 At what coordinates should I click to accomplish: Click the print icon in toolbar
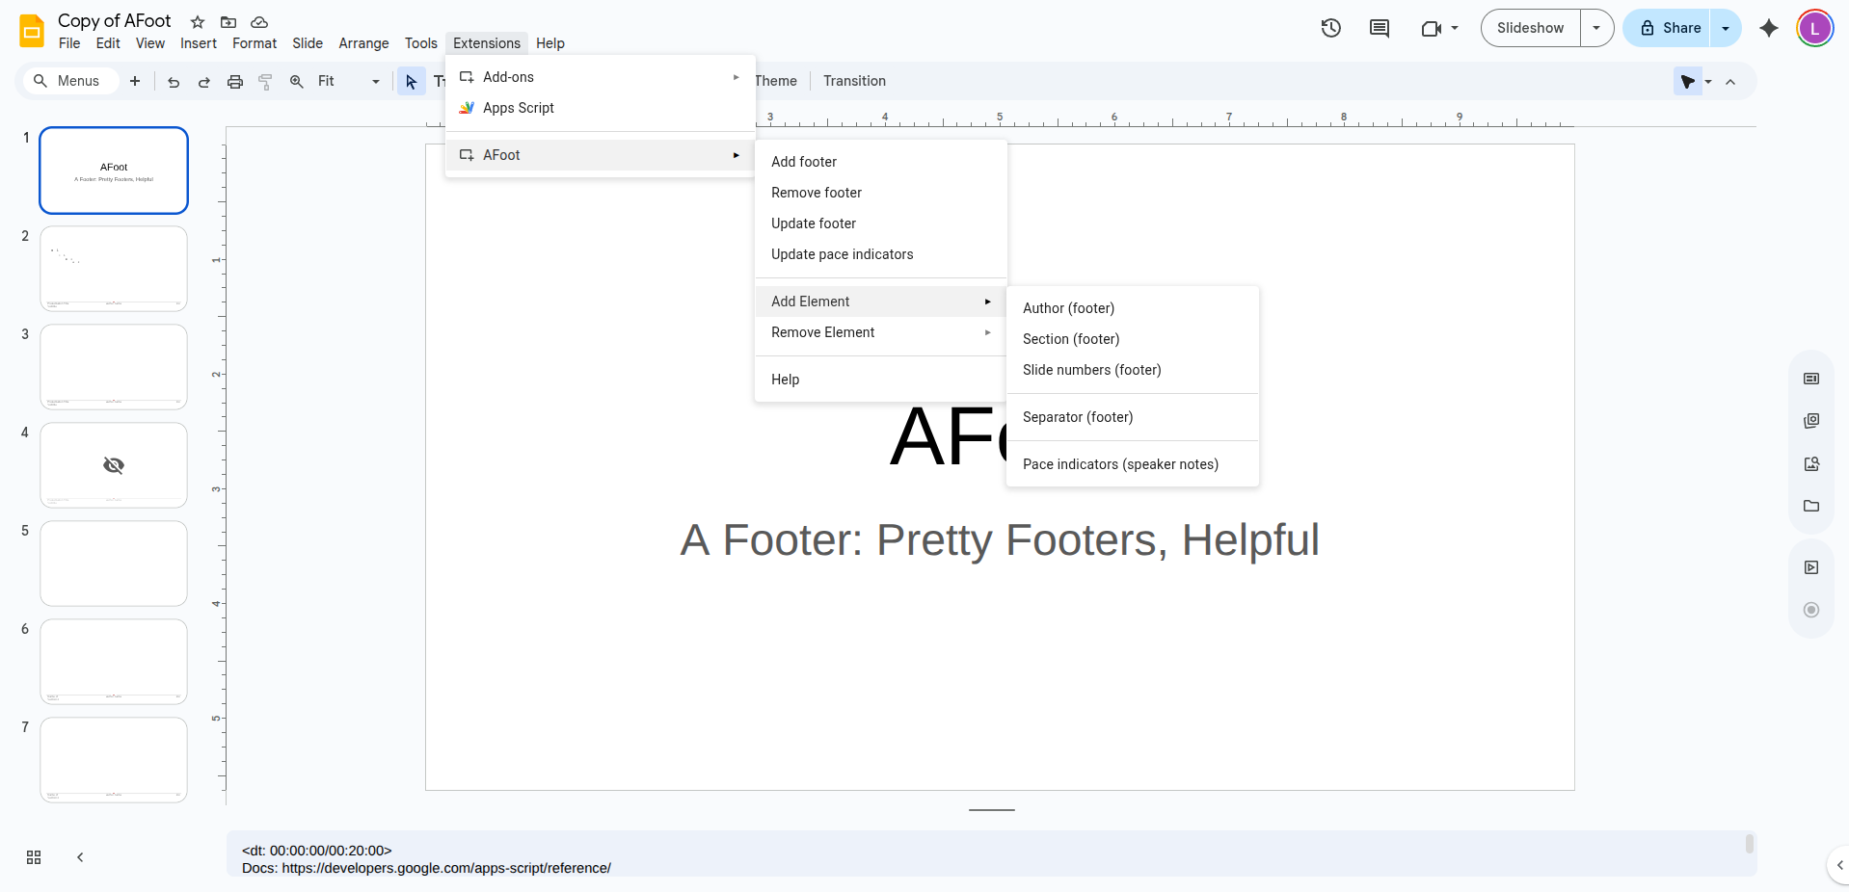[x=234, y=82]
